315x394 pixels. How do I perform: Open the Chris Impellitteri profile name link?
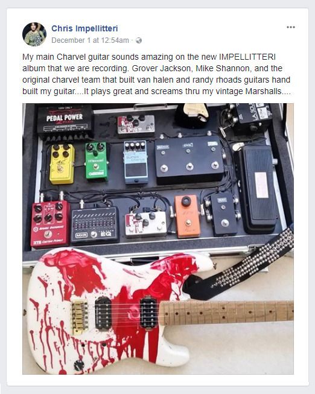(x=84, y=28)
